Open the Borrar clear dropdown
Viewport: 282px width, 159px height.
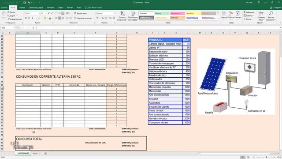[248, 19]
